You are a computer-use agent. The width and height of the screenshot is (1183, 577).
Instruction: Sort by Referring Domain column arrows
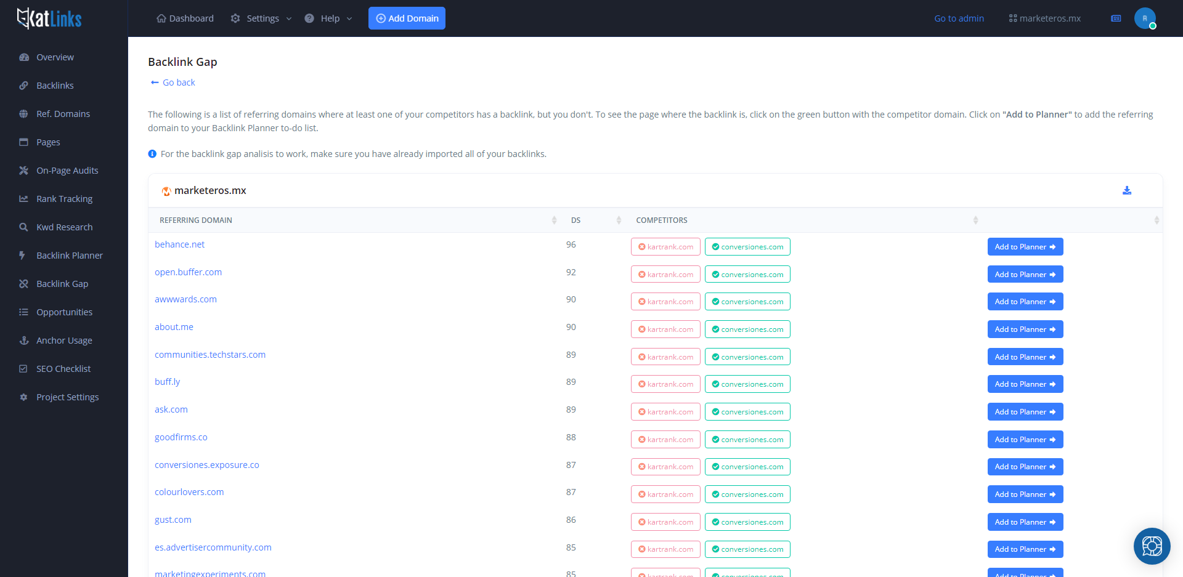pyautogui.click(x=554, y=220)
